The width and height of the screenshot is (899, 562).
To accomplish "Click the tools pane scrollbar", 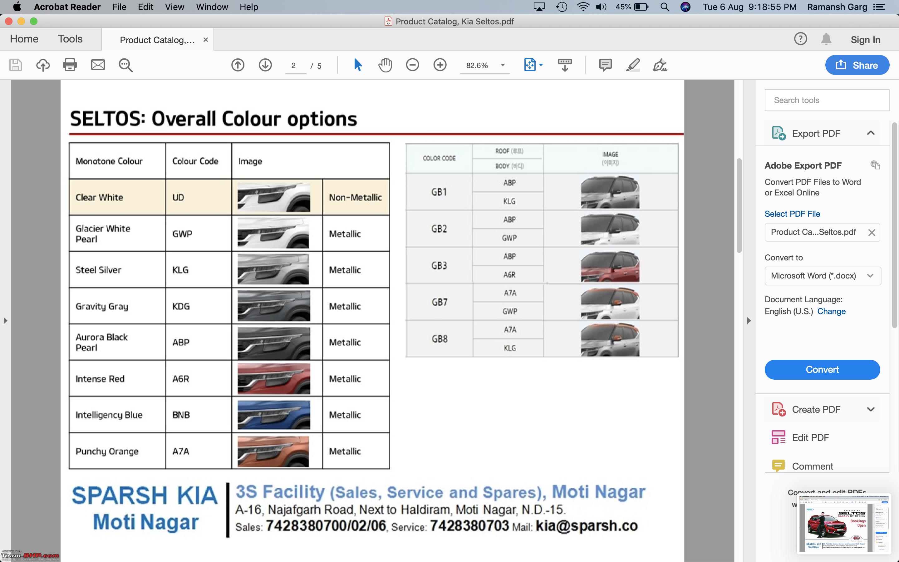I will click(895, 225).
